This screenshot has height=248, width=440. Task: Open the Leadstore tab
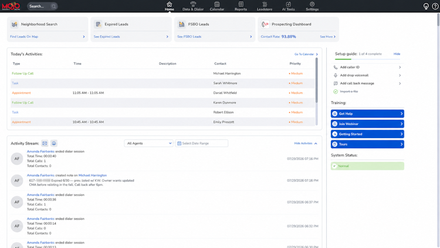(265, 6)
